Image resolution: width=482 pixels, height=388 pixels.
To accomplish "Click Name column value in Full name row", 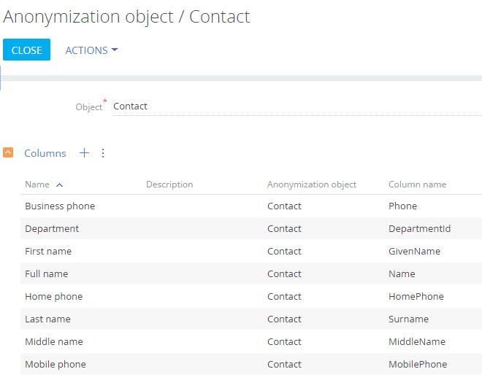I will [402, 273].
